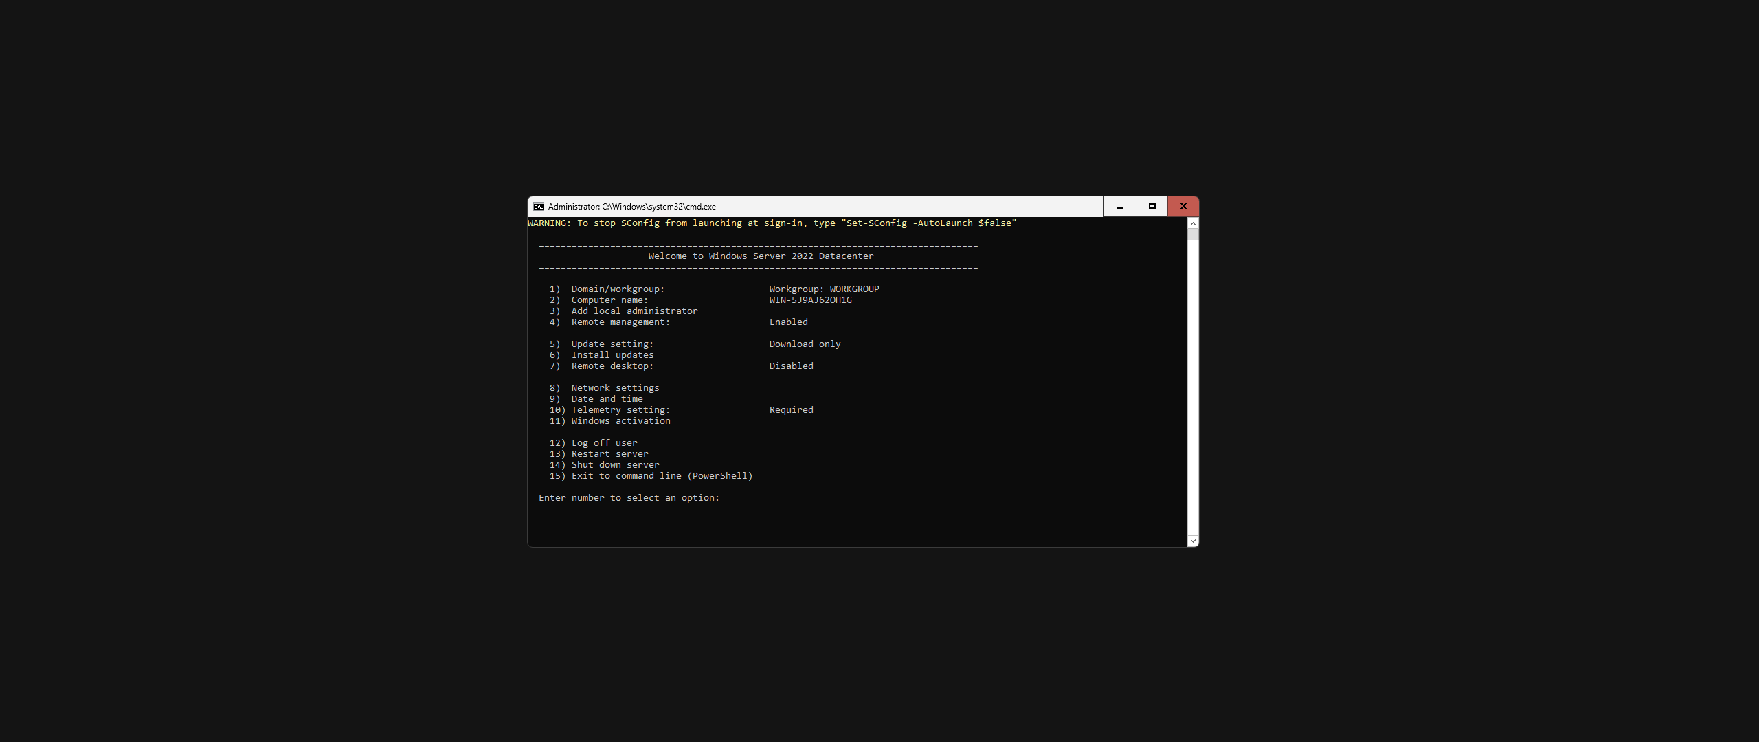This screenshot has width=1759, height=742.
Task: Click the 'Required' telemetry value
Action: coord(791,410)
